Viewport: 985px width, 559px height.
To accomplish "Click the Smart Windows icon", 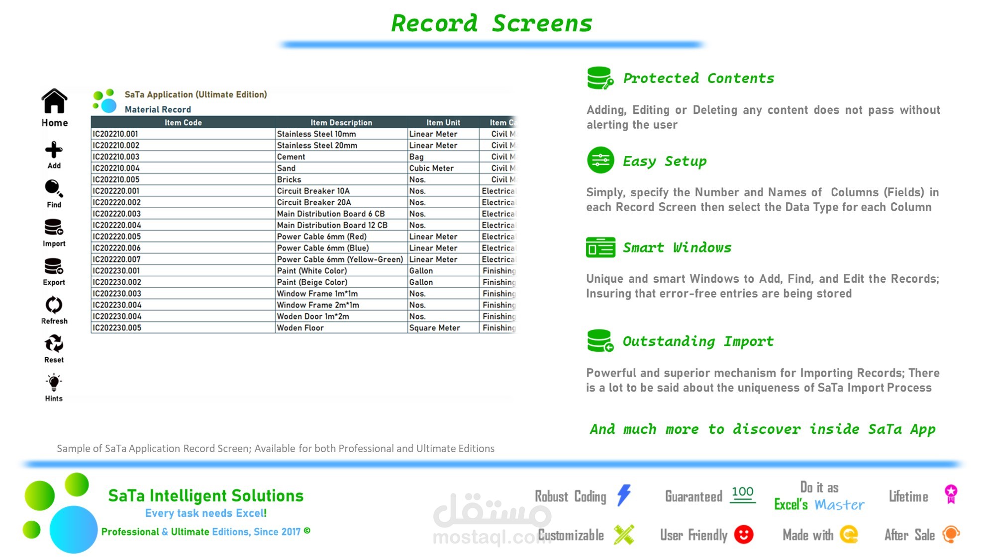I will pos(600,247).
